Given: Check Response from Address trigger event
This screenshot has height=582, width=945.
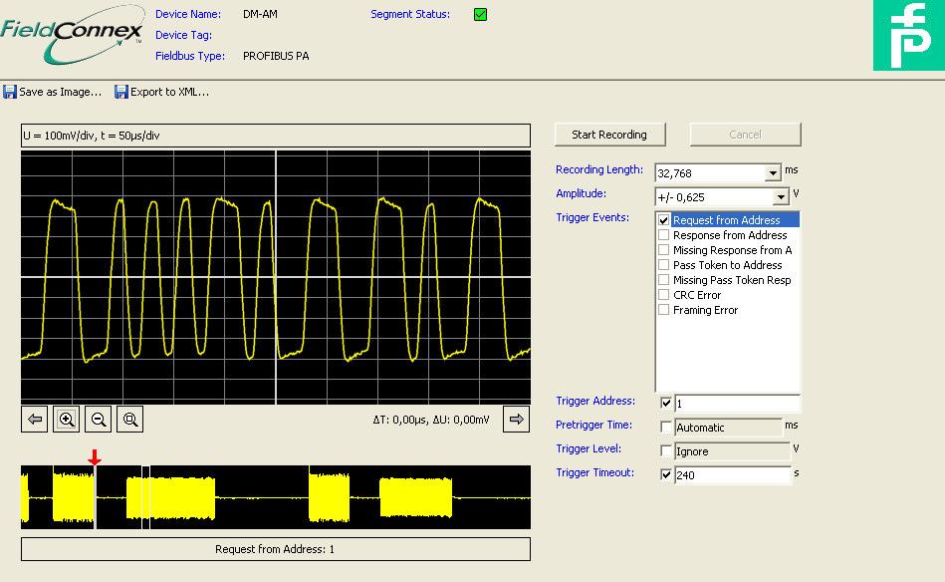Looking at the screenshot, I should 663,235.
